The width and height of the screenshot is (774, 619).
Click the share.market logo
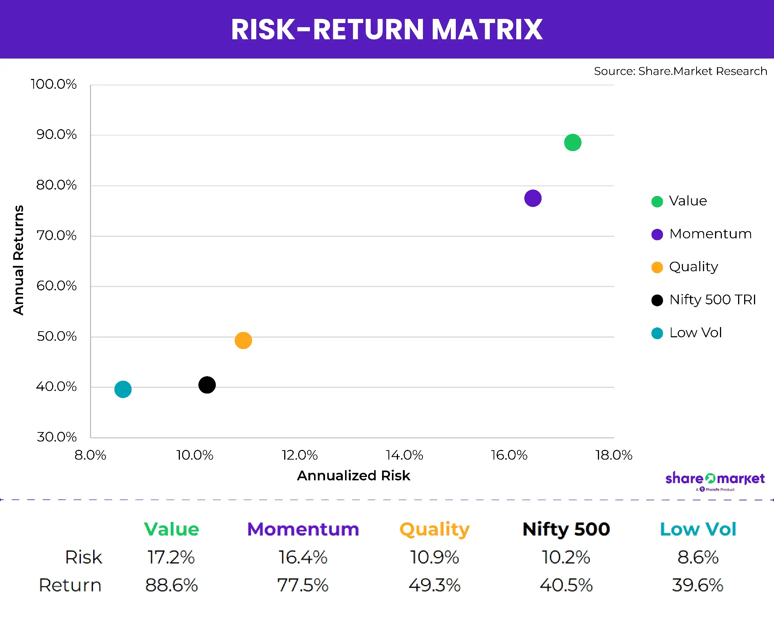(715, 479)
